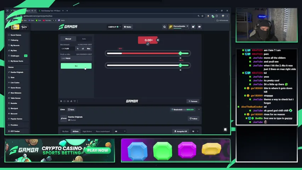This screenshot has height=170, width=302.
Task: Open the Rain bookmark
Action: [x=24, y=21]
